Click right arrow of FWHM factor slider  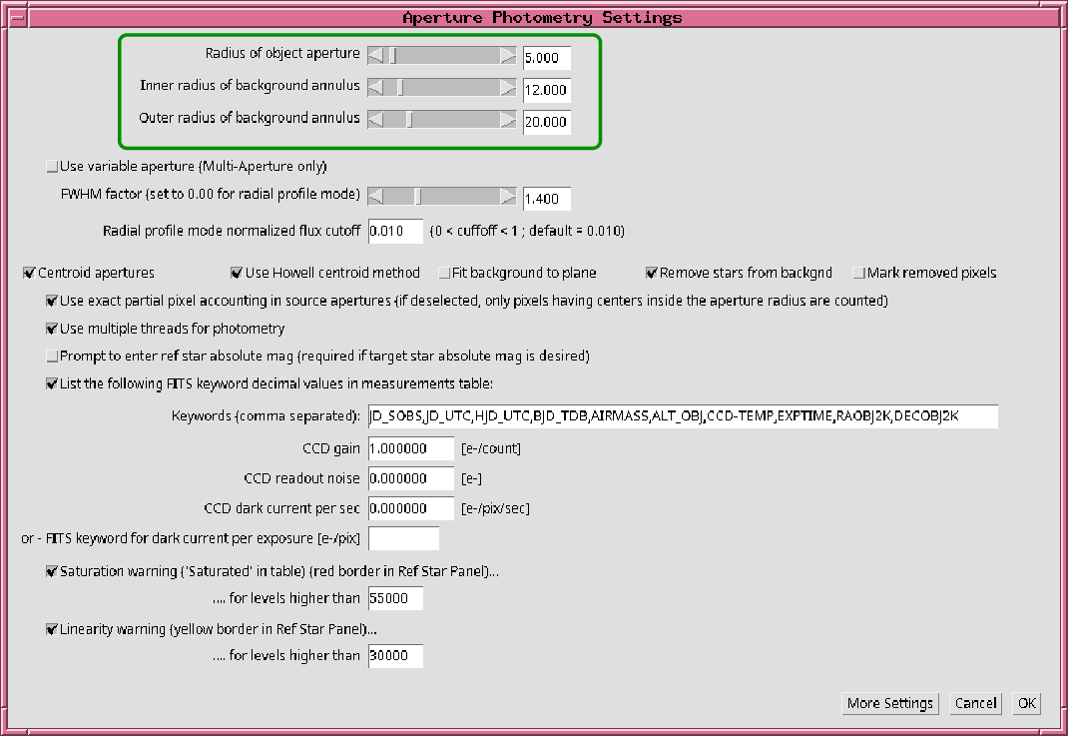508,197
